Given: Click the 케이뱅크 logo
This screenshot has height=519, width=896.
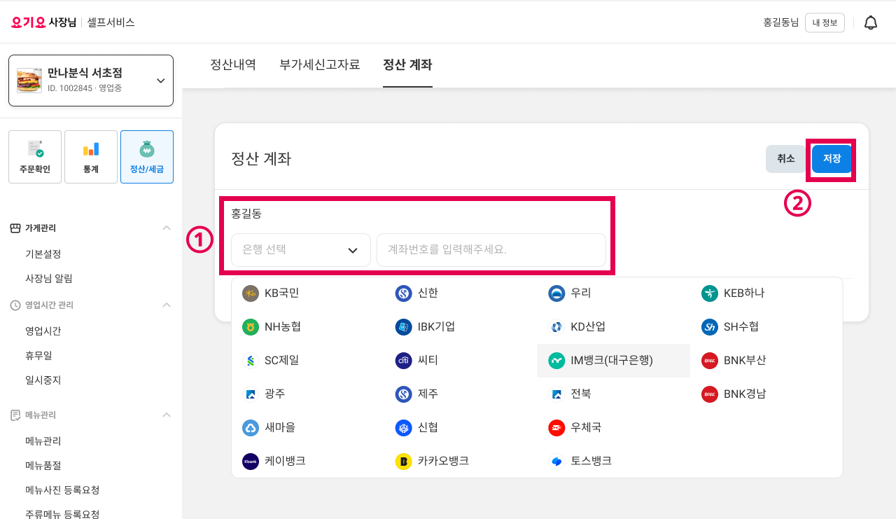Looking at the screenshot, I should (251, 462).
